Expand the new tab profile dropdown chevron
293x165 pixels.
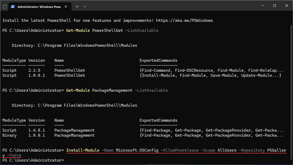(85, 7)
